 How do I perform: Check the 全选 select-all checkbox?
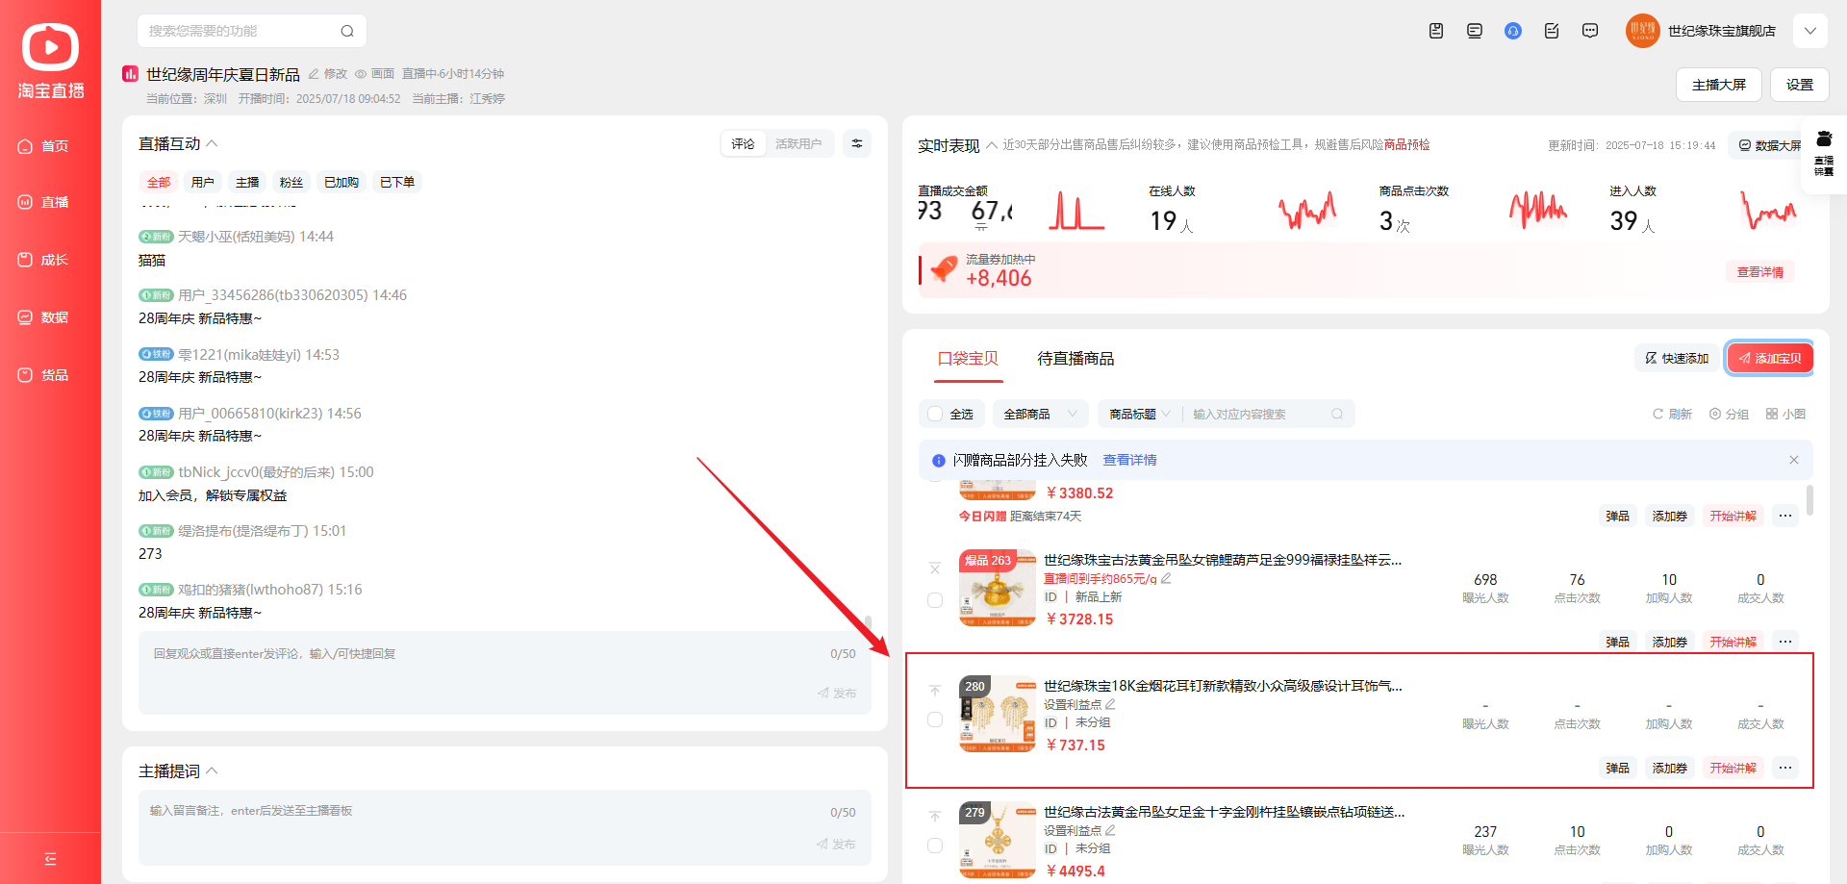(x=935, y=415)
